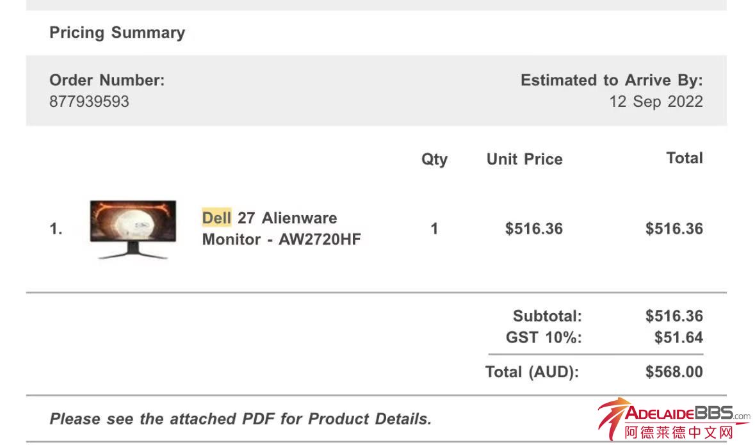Click the item quantity value 1

pos(434,229)
